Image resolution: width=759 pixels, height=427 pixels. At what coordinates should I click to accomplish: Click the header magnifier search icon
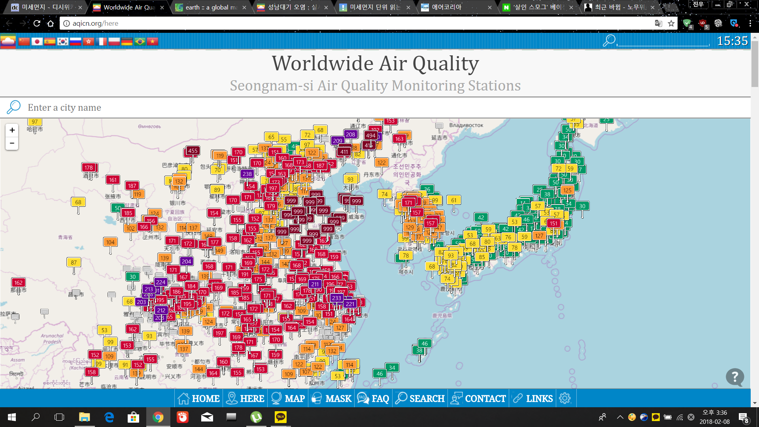coord(609,40)
